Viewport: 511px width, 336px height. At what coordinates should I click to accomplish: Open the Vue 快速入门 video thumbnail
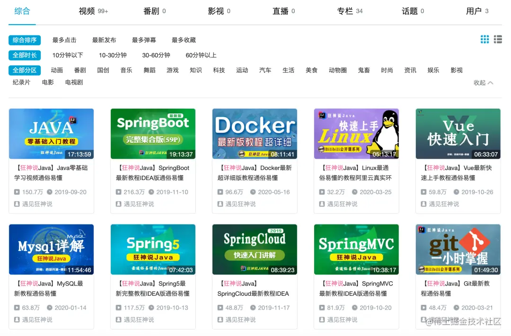click(x=458, y=134)
